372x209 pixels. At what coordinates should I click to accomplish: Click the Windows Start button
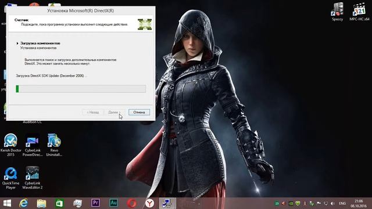point(7,203)
